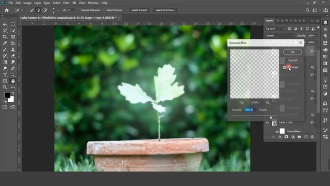Select the Horizontal Type tool
This screenshot has height=186, width=330.
[5, 74]
